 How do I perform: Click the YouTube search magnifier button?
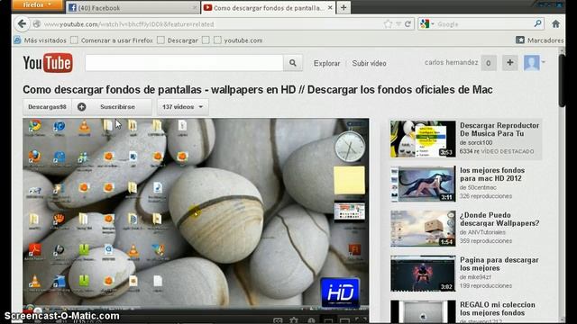[x=292, y=63]
